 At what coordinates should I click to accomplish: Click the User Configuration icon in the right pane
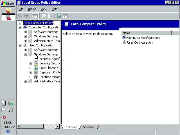[124, 42]
